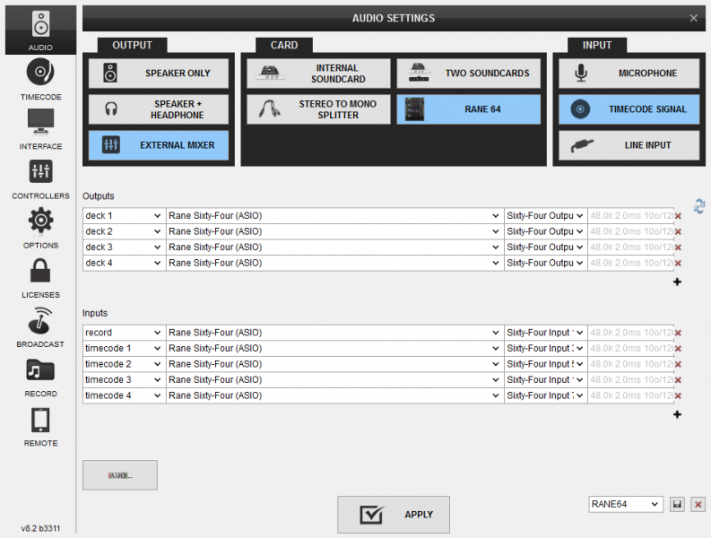This screenshot has height=538, width=711.
Task: Open deck 2 Rane Sixty-Four device dropdown
Action: tap(335, 231)
